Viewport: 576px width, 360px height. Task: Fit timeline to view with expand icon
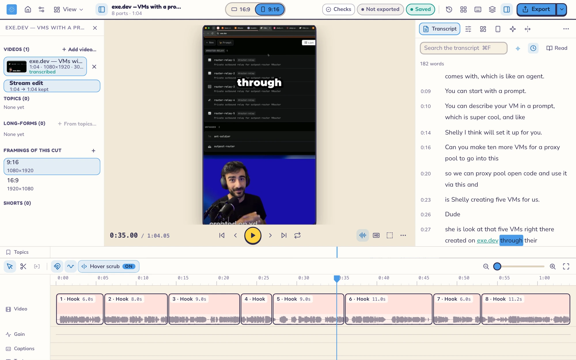coord(566,266)
